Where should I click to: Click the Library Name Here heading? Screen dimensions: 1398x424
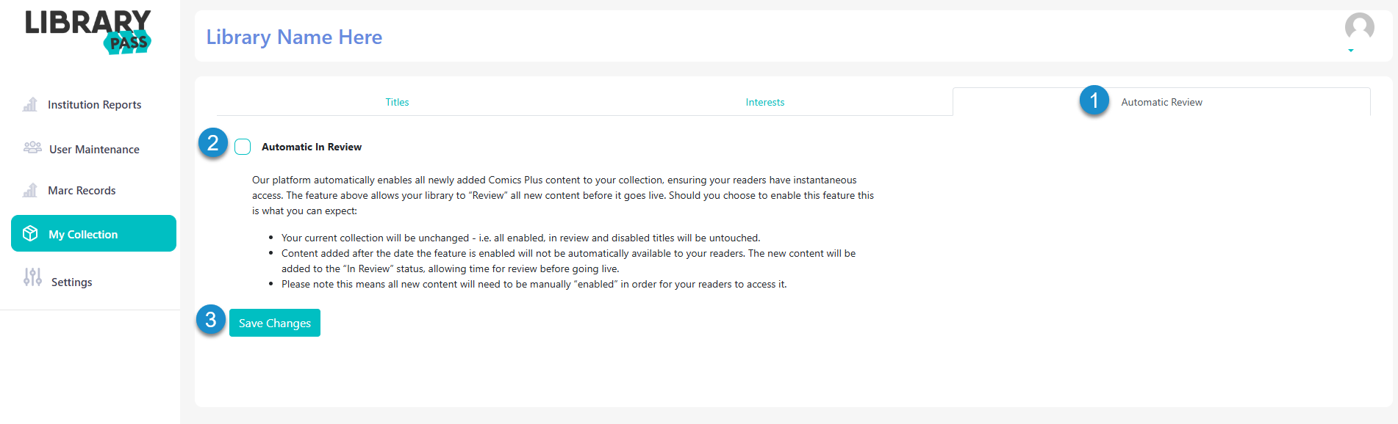click(294, 37)
